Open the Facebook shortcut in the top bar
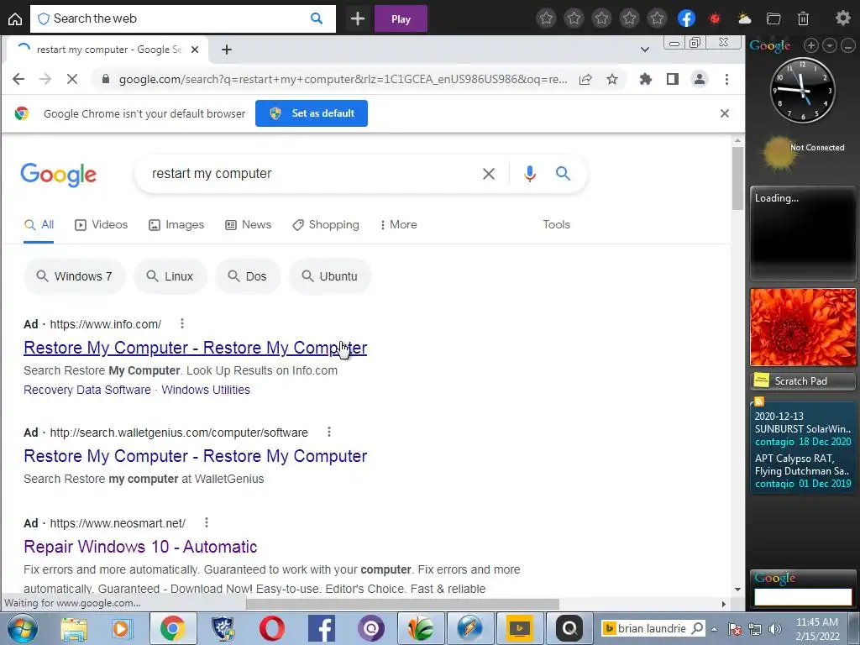This screenshot has width=860, height=645. click(x=686, y=18)
